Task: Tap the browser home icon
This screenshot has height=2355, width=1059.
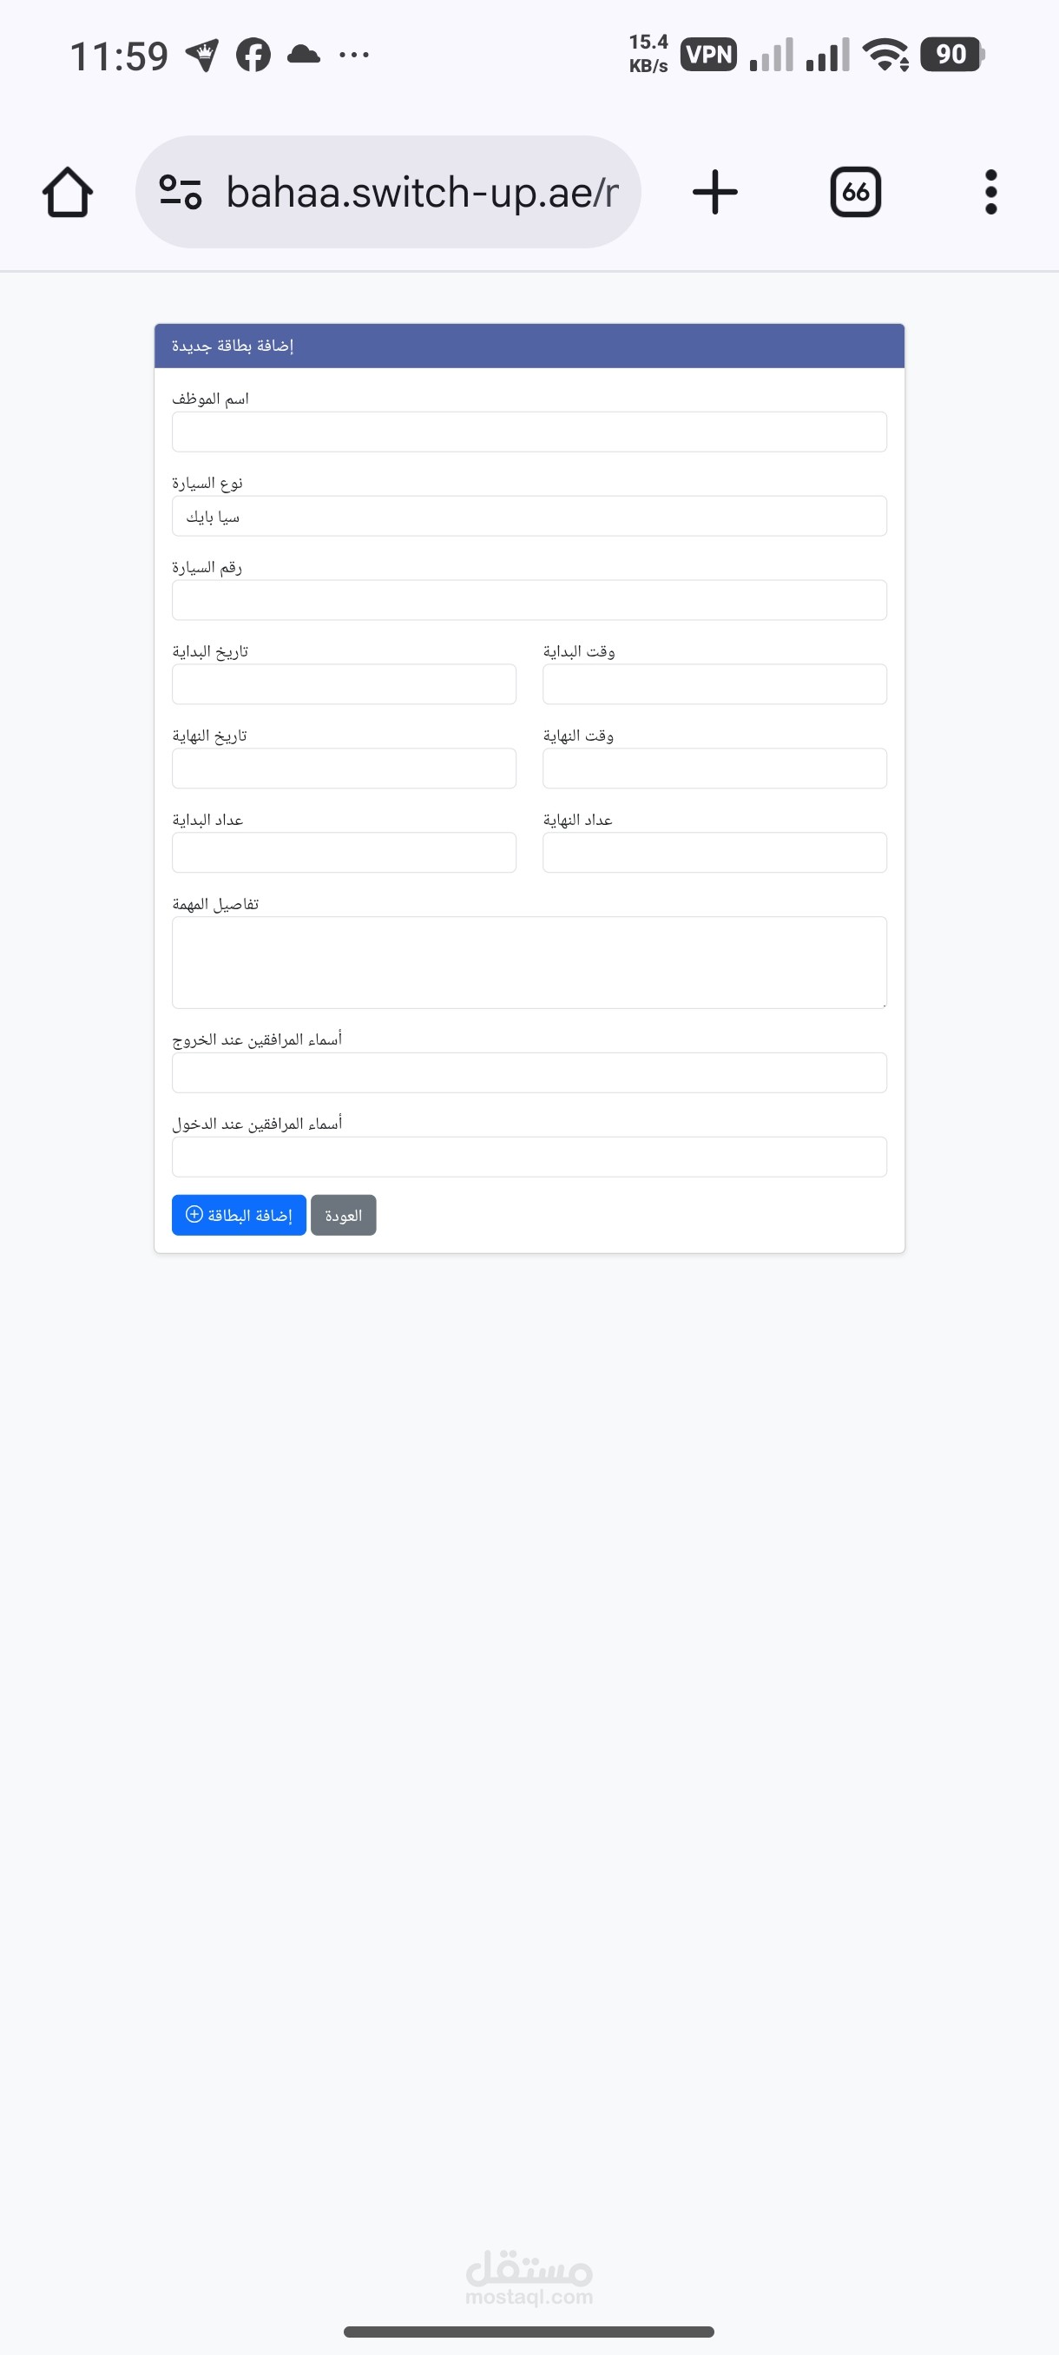Action: point(68,192)
